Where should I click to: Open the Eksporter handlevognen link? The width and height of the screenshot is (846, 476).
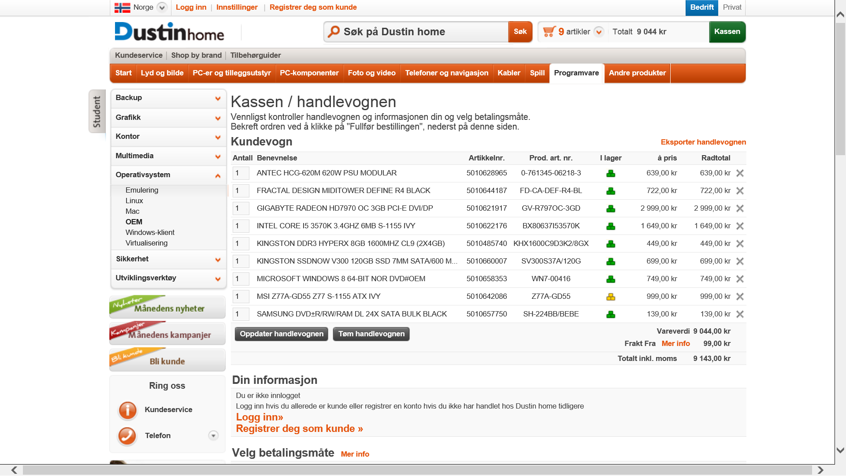703,142
